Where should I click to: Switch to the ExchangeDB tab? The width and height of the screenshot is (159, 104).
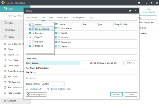tap(63, 18)
